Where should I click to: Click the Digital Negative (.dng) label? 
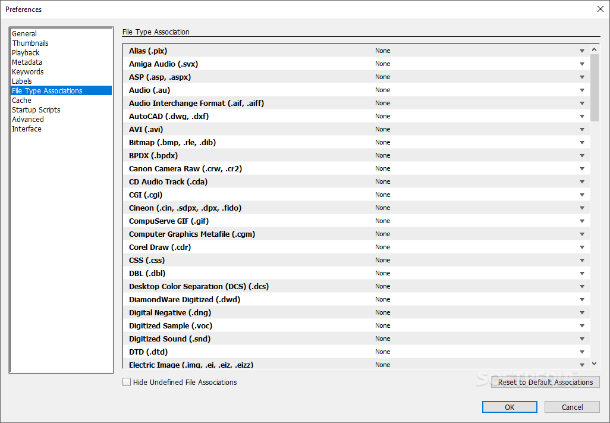tap(170, 313)
